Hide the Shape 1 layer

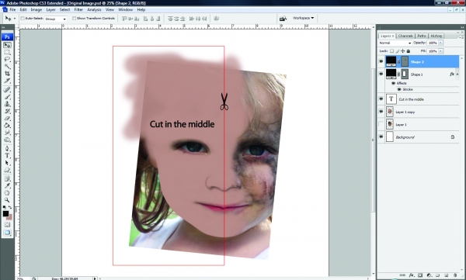pos(381,74)
